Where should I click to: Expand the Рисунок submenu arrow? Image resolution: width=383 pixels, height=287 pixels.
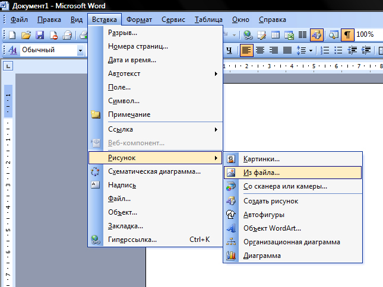216,158
